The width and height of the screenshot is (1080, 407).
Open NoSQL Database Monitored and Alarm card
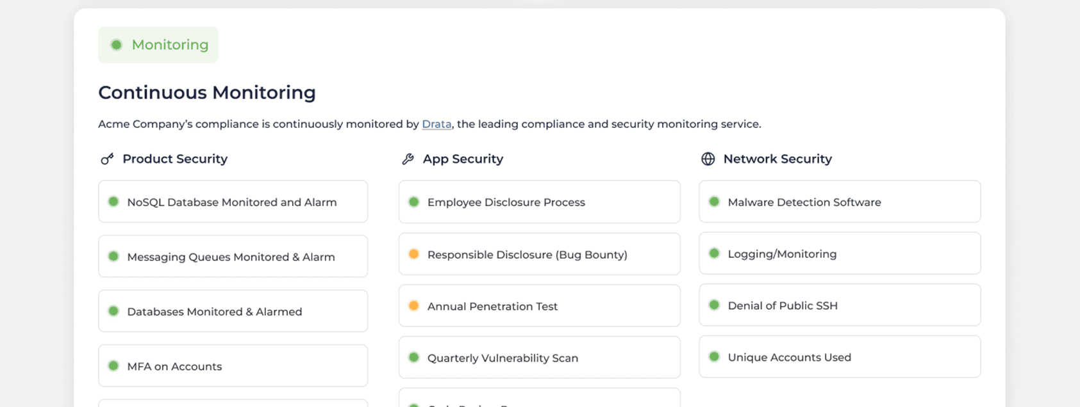(233, 202)
